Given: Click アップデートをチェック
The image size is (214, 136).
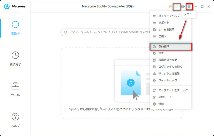Looking at the screenshot, I should click(x=171, y=90).
